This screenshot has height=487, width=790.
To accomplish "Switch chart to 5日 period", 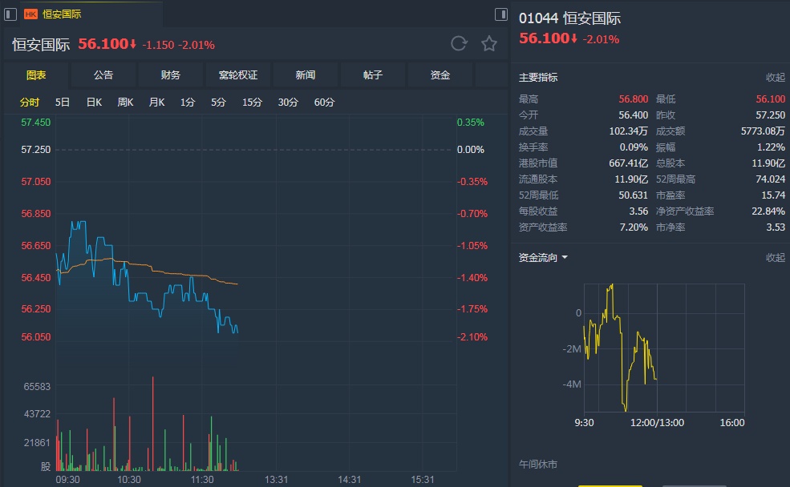I will coord(63,103).
